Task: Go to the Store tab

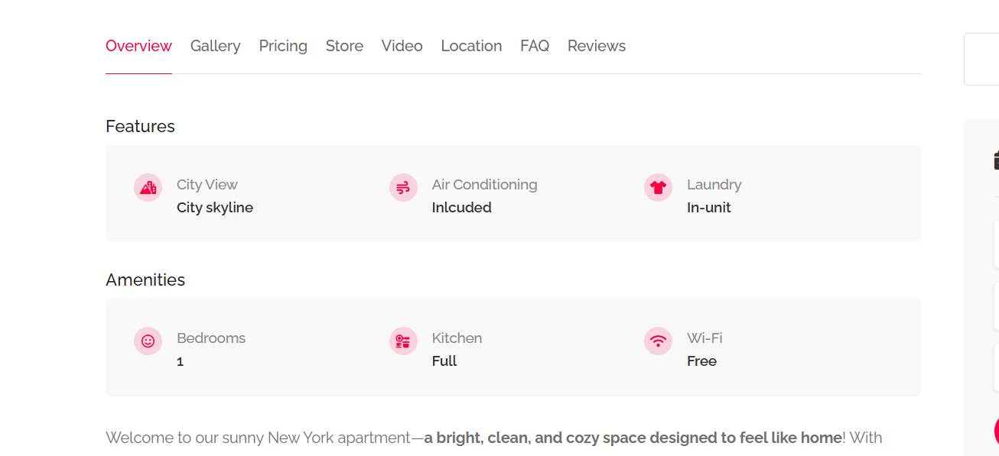Action: pos(344,46)
